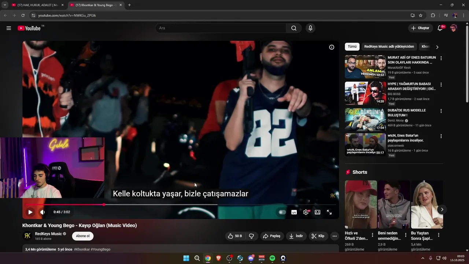Open Hızlı ve Öfkeli Short thumbnail

361,204
